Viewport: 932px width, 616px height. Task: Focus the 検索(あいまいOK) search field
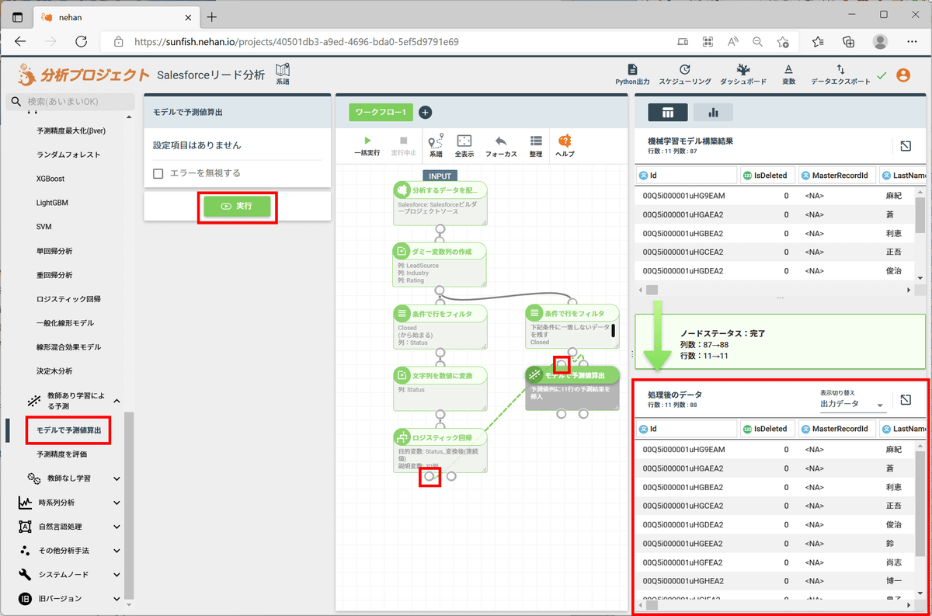click(x=72, y=102)
